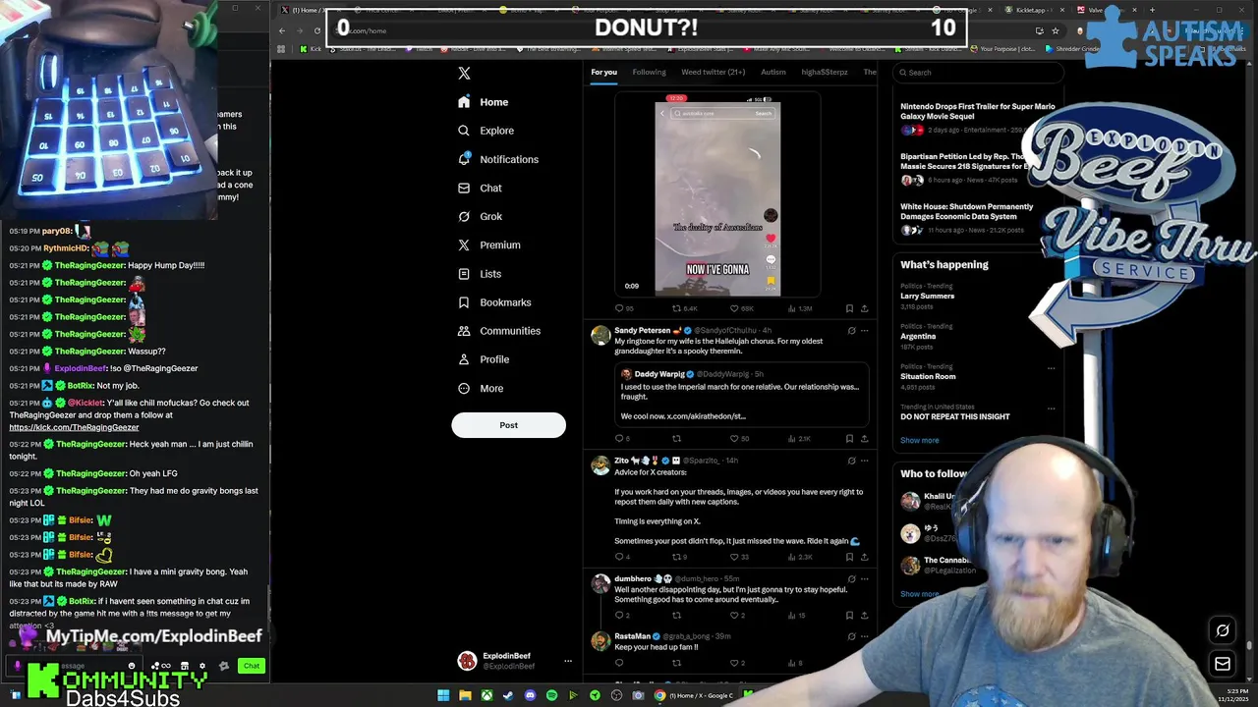
Task: Repost the video post with 6.4K reposts
Action: [683, 308]
